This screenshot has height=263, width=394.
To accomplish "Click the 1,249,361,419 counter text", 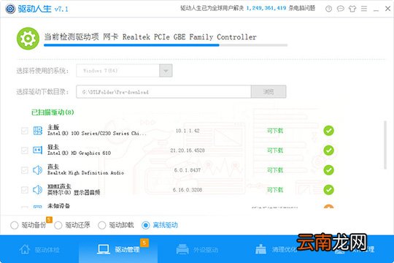I will [x=266, y=8].
